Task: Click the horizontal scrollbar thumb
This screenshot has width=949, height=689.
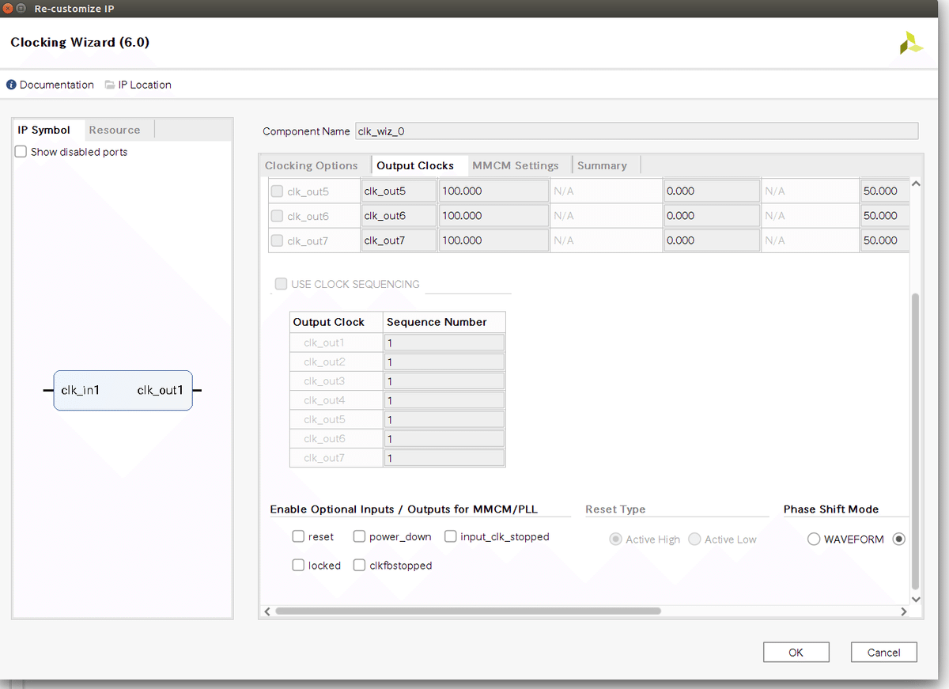Action: [468, 611]
